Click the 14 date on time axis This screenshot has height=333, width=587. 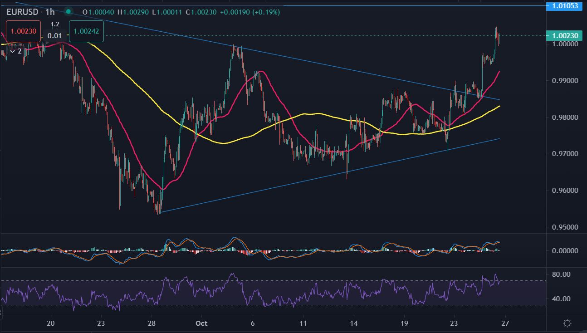pos(354,323)
